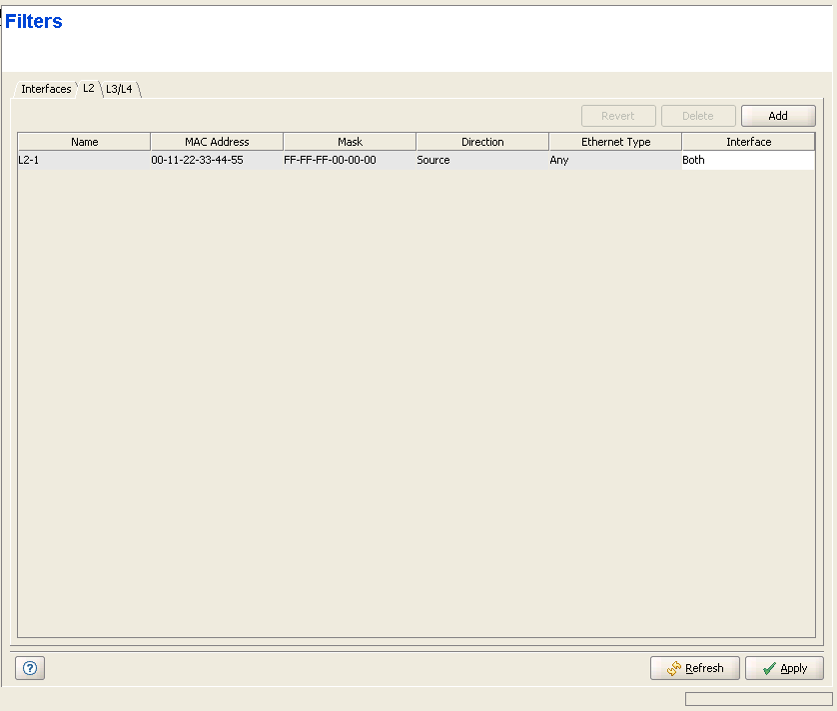Select the Ethernet Type column header
Viewport: 837px width, 711px height.
(x=615, y=142)
